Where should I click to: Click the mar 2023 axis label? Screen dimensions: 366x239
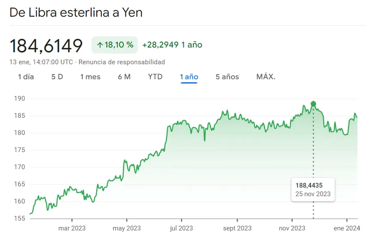pos(72,228)
